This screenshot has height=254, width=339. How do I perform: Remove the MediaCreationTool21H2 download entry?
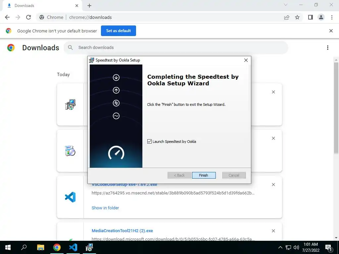tap(273, 231)
